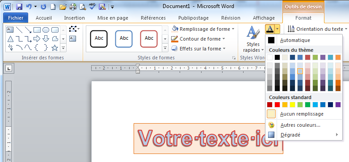This screenshot has height=162, width=349.
Task: Switch to the Accueil tab
Action: tap(44, 18)
